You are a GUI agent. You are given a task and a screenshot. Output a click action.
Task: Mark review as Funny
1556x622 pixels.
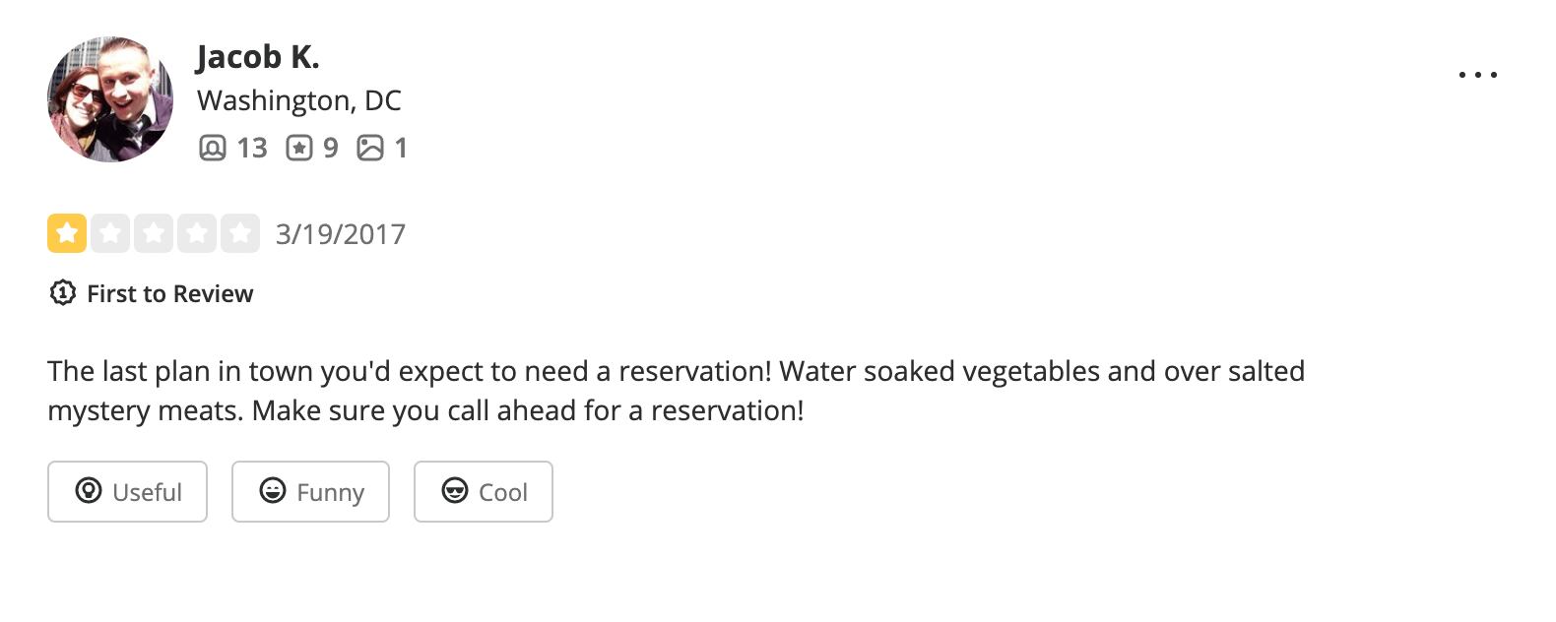point(310,491)
